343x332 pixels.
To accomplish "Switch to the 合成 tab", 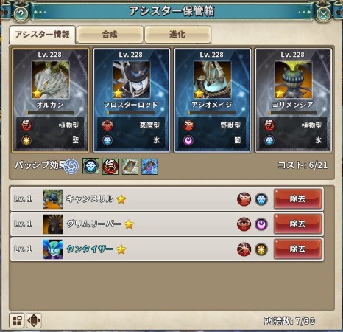I will point(110,35).
